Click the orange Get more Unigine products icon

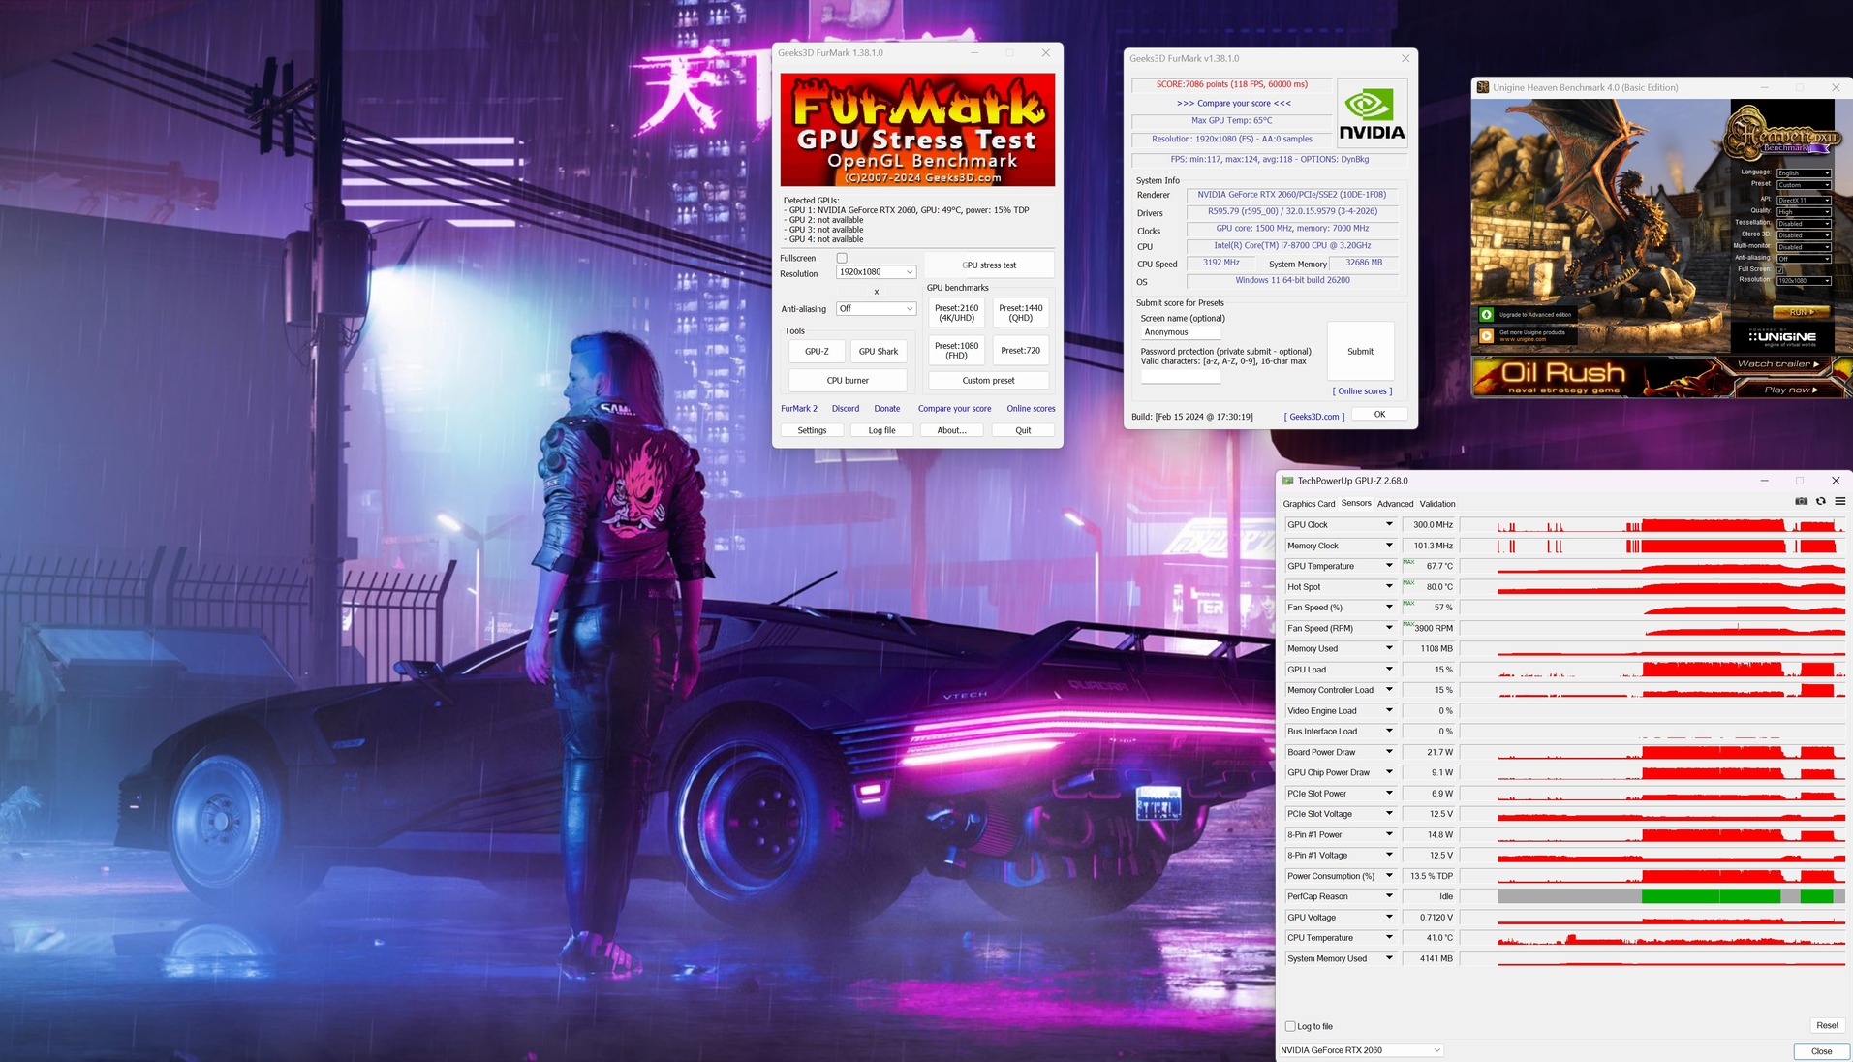[x=1487, y=335]
